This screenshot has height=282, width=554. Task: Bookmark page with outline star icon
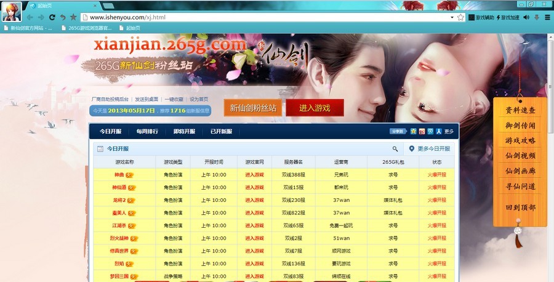(460, 17)
